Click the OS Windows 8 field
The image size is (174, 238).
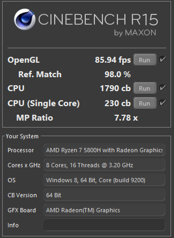(x=104, y=180)
